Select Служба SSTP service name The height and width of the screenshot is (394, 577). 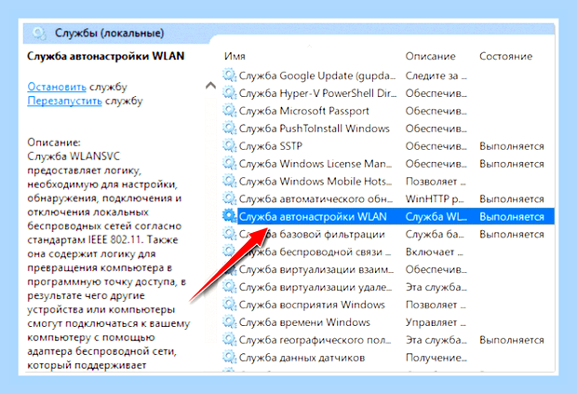(271, 146)
